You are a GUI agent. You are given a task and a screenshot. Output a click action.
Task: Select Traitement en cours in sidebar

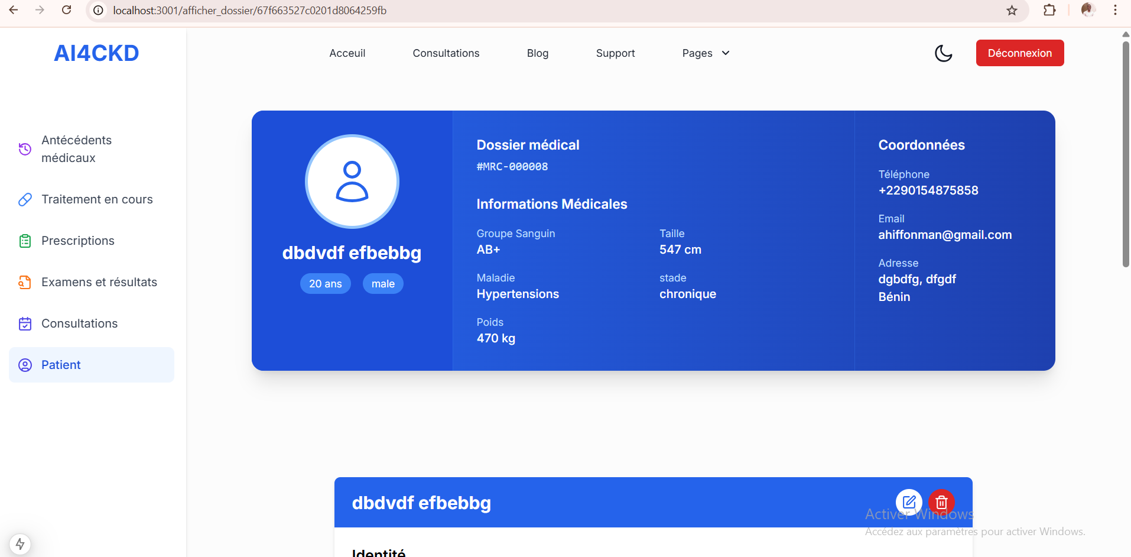(x=97, y=199)
